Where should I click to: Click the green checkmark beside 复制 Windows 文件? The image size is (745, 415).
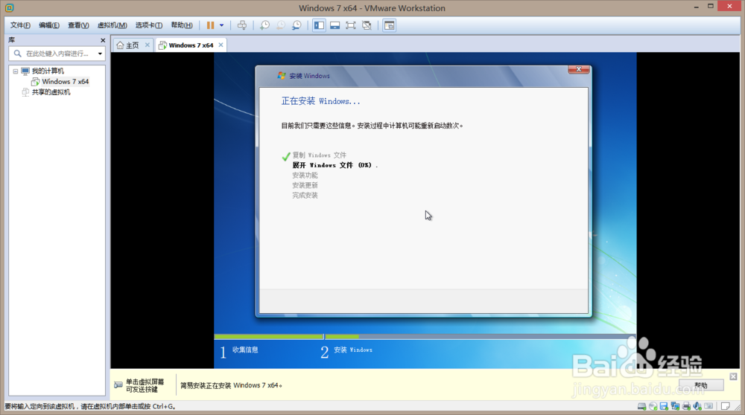[x=286, y=156]
